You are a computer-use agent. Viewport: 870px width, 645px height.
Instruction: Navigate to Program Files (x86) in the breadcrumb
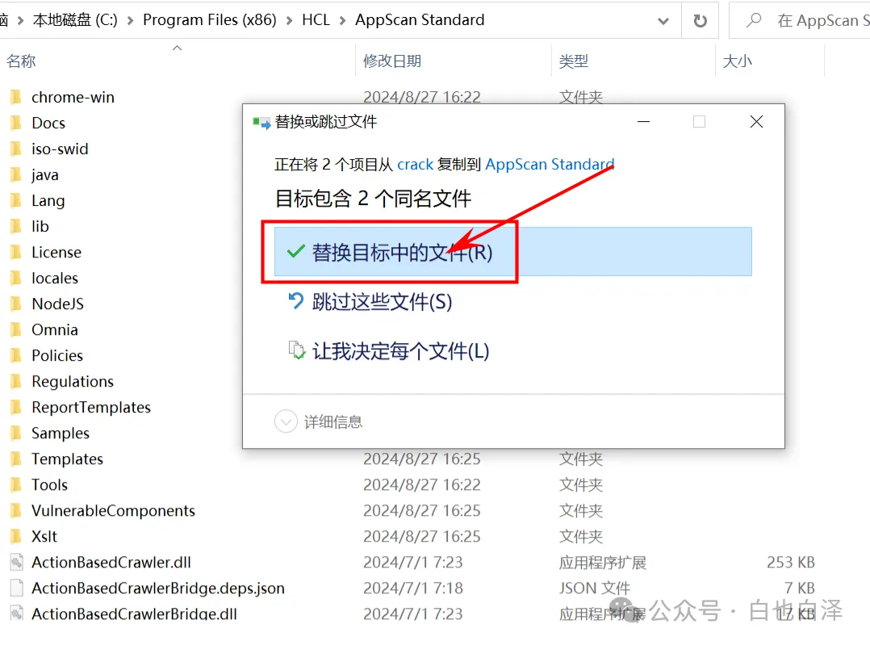tap(209, 19)
